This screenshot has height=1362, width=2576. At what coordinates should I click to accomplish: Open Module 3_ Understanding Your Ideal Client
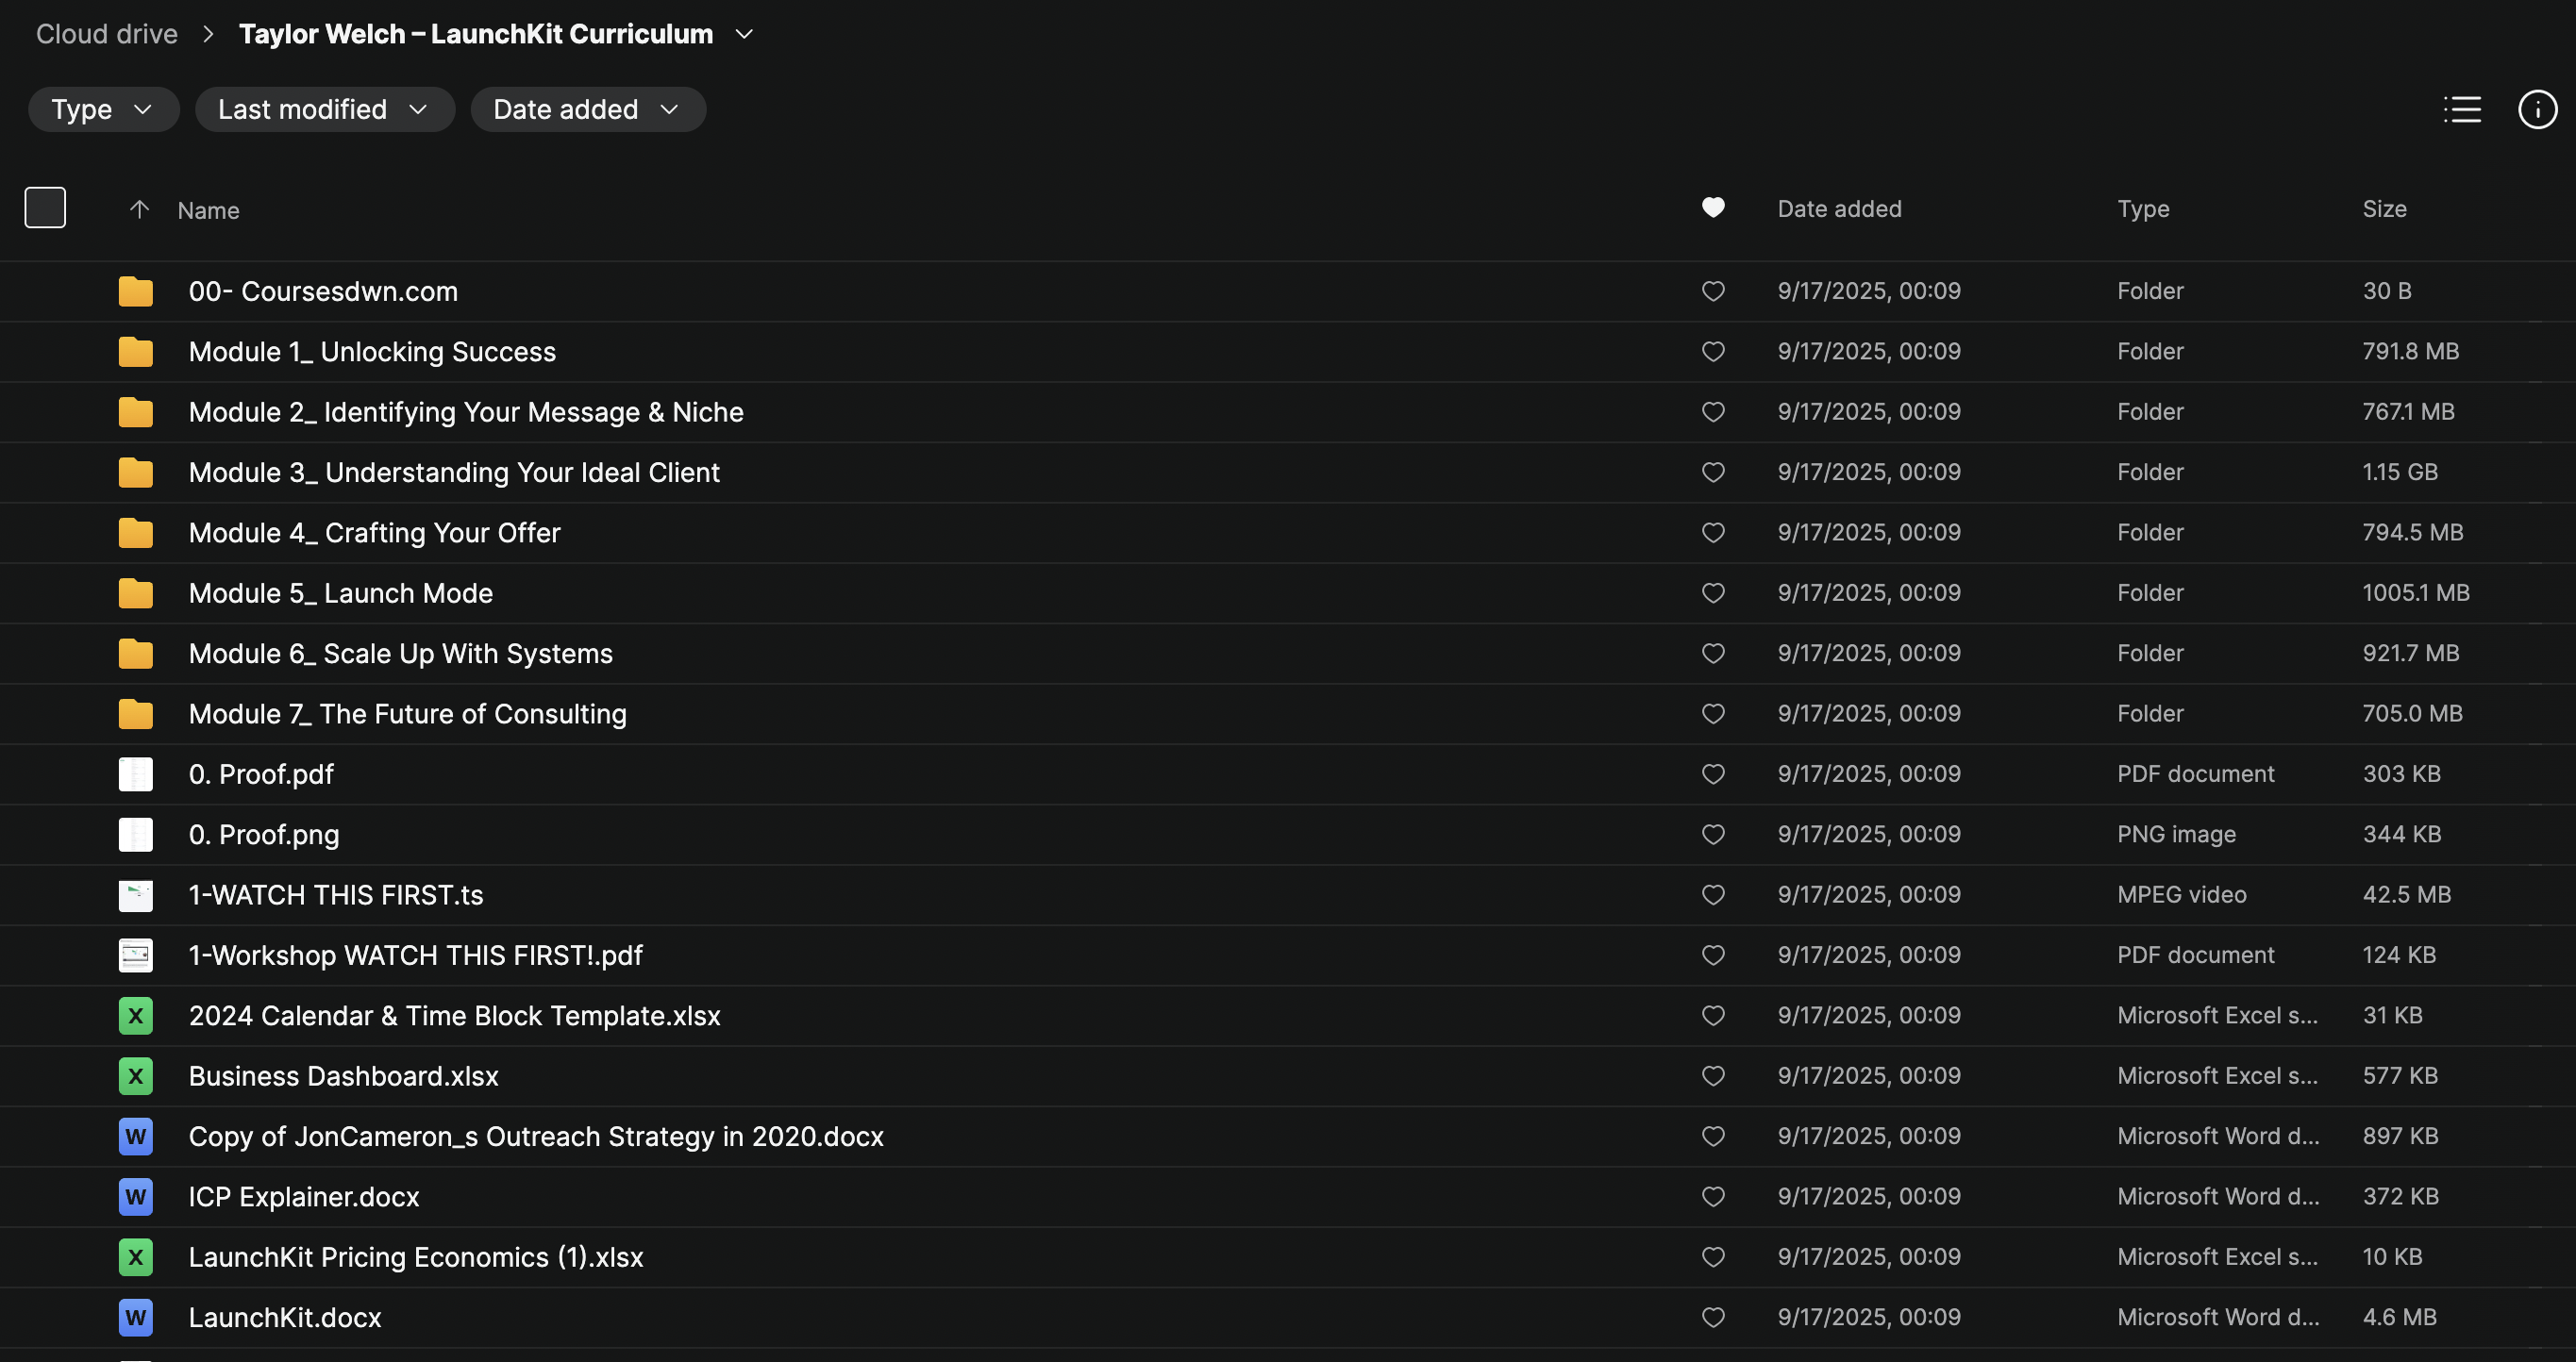pyautogui.click(x=454, y=473)
